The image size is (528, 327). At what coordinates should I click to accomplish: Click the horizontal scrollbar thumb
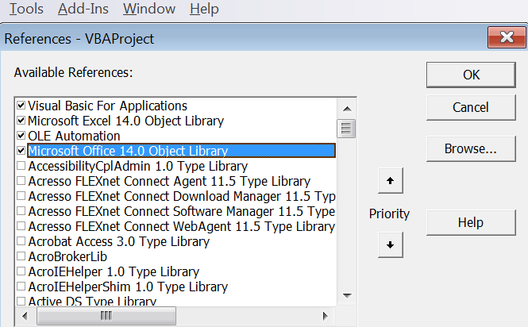point(106,316)
